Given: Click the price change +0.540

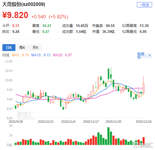Looking at the screenshot, I should click(39, 17).
